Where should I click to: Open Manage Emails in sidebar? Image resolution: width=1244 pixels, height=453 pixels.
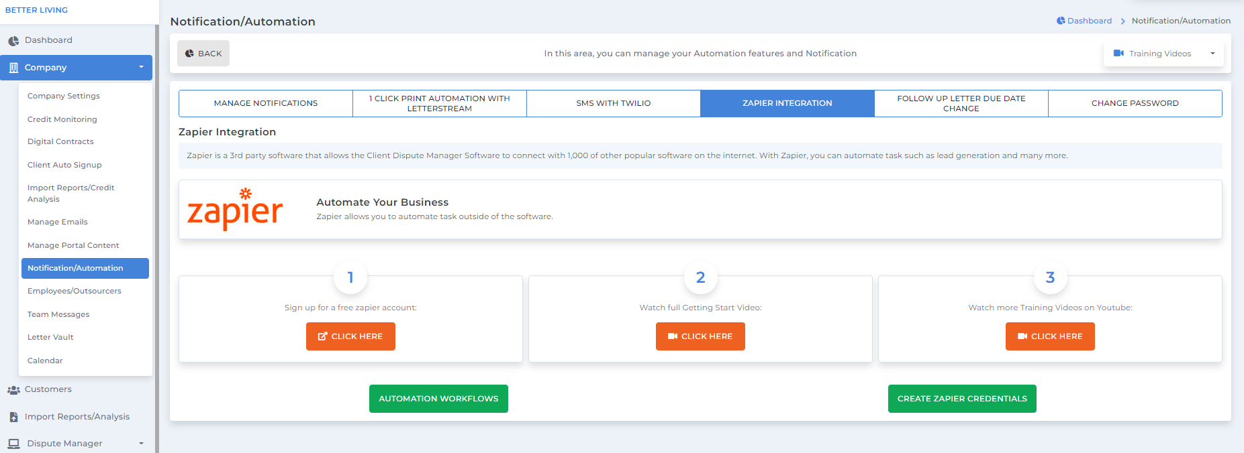pyautogui.click(x=58, y=222)
